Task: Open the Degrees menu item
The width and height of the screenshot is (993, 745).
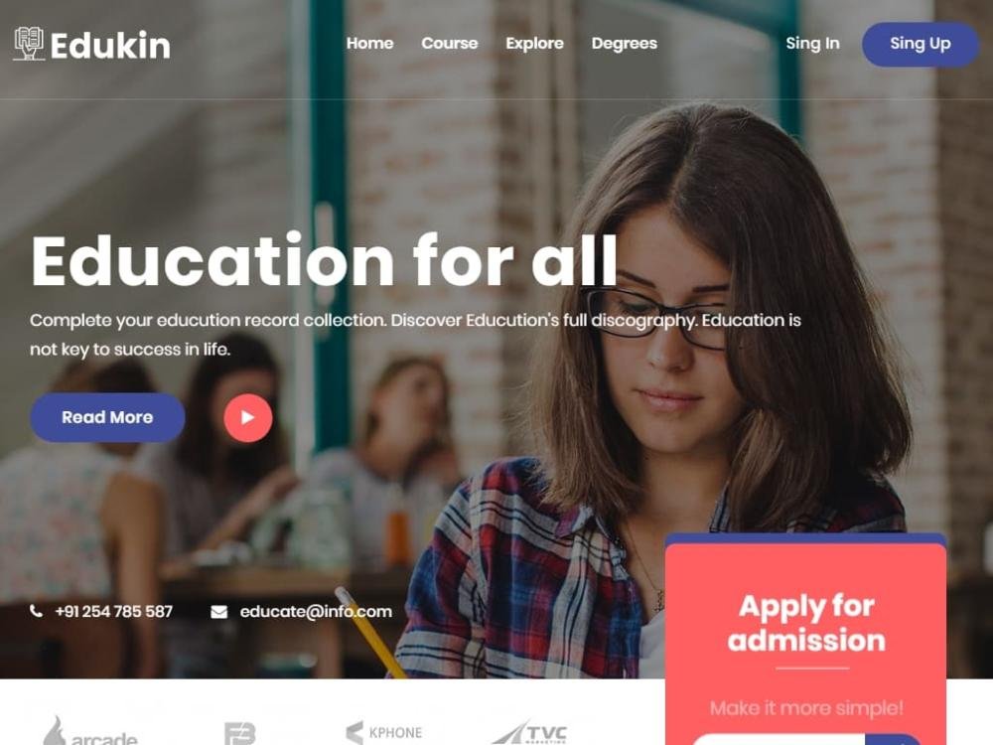Action: click(625, 43)
